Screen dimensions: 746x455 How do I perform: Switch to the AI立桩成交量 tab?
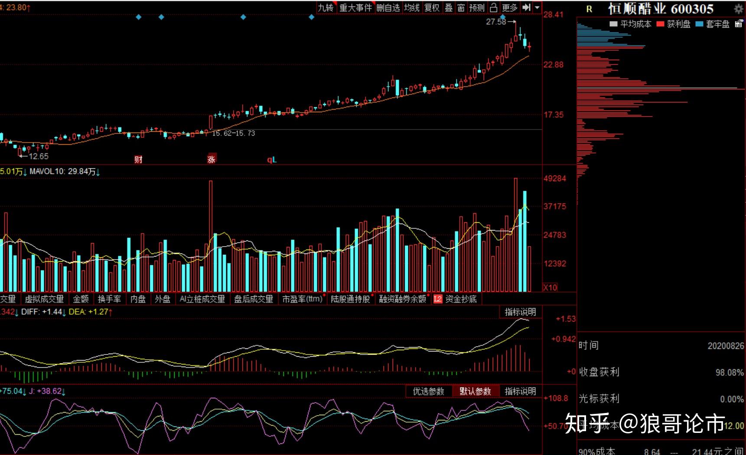tap(202, 299)
